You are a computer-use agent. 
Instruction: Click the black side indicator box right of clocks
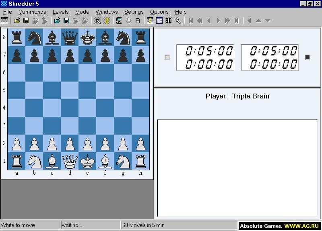tap(308, 57)
